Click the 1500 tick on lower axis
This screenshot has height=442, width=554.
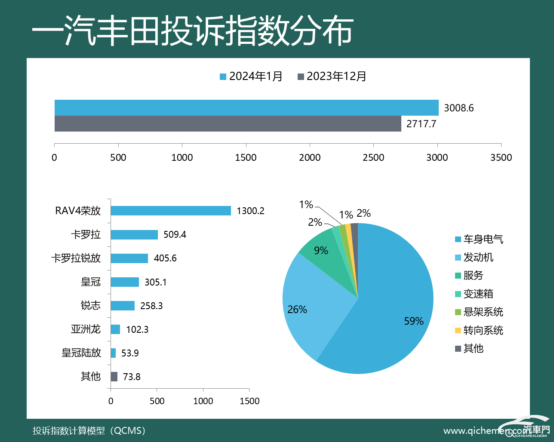coord(249,401)
